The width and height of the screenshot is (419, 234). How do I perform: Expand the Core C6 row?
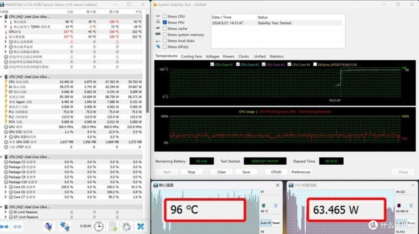pos(5,192)
